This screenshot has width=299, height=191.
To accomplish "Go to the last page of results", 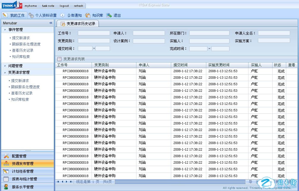I will pos(71,181).
